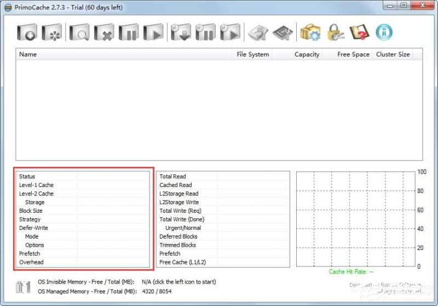The height and width of the screenshot is (306, 438).
Task: Click the pause deferred-write icon with clock
Action: (205, 32)
